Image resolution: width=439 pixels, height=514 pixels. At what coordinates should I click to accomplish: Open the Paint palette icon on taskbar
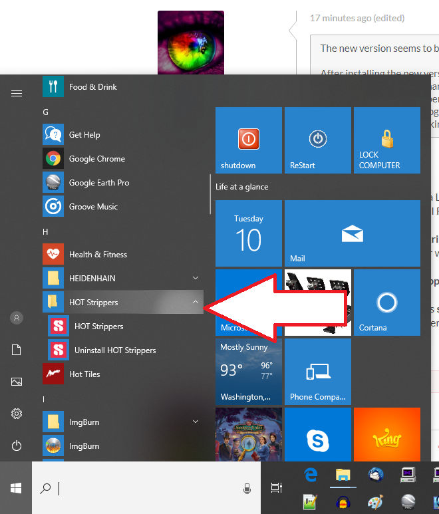(x=375, y=501)
